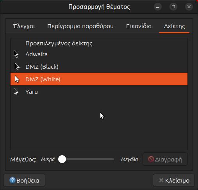Open help with the Βοήθεια button
The height and width of the screenshot is (190, 198).
click(24, 180)
